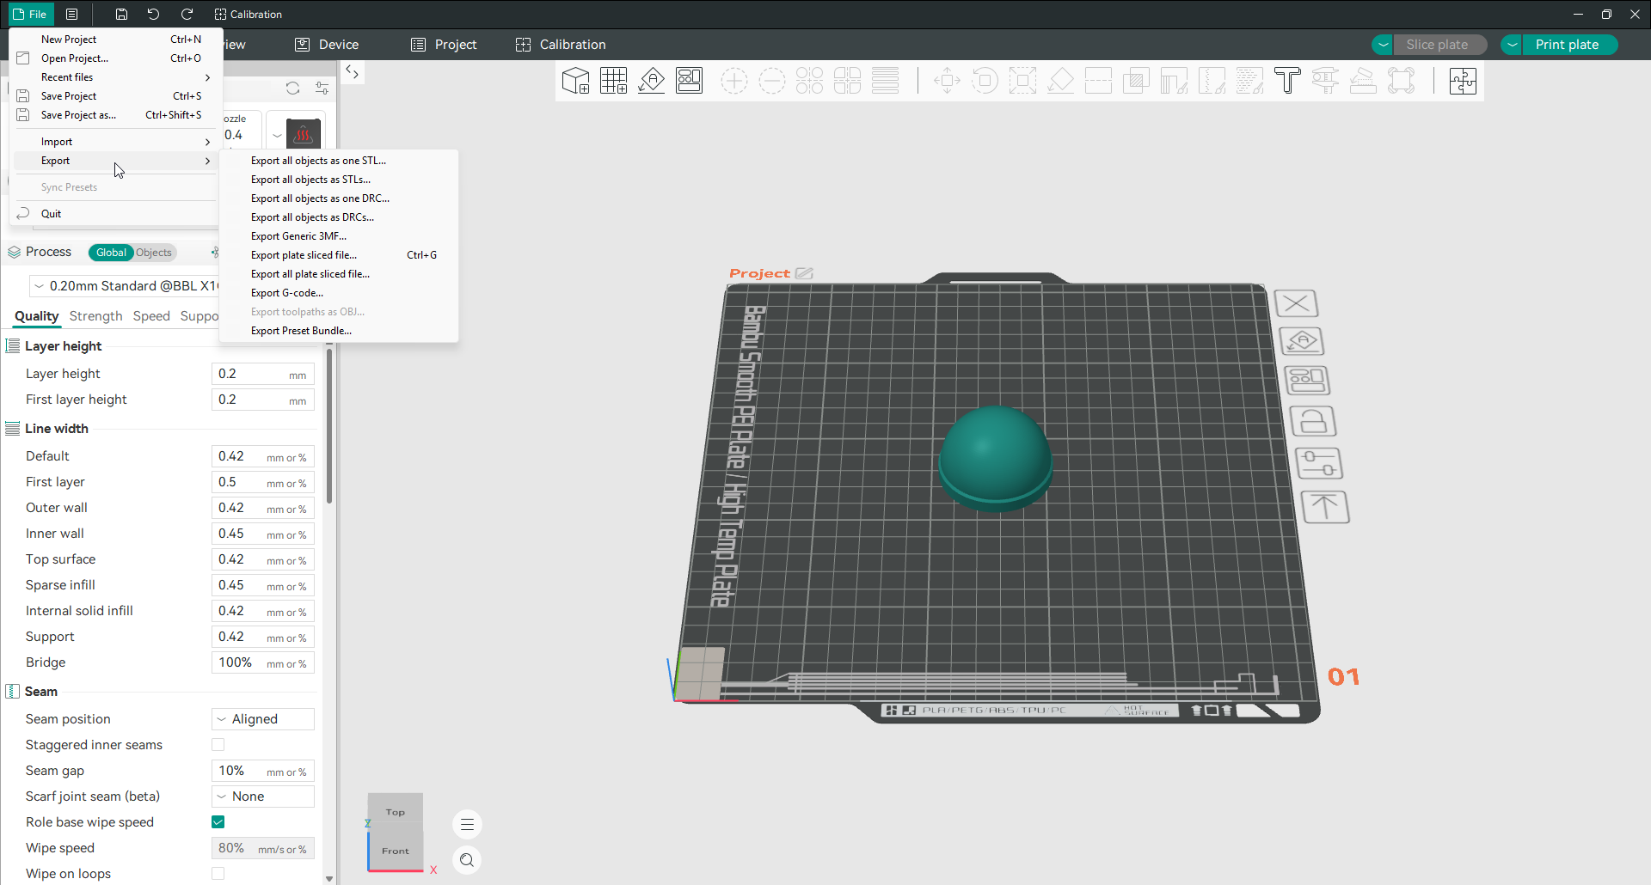Open plate settings sliders icon
This screenshot has width=1651, height=885.
pyautogui.click(x=1318, y=464)
